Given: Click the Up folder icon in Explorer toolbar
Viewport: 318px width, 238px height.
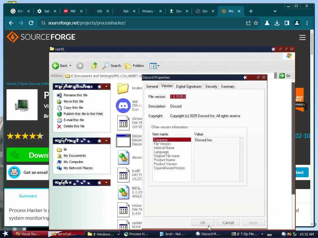Looking at the screenshot, I should click(x=94, y=66).
